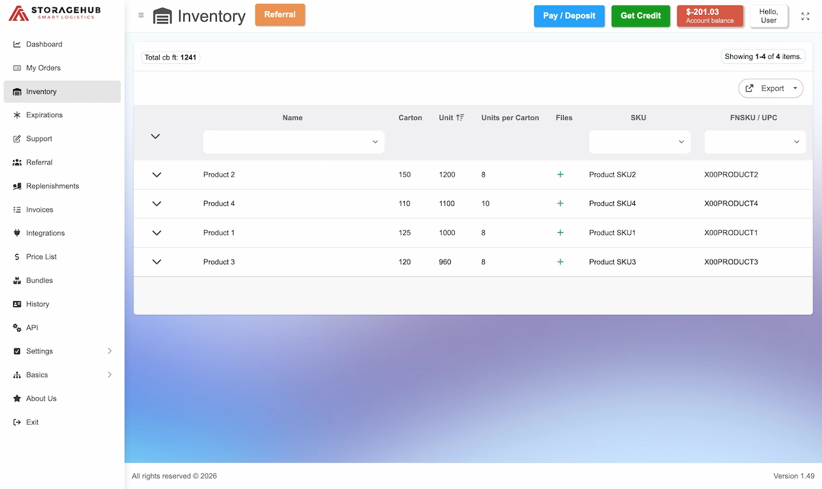
Task: Click Pay / Deposit button
Action: pyautogui.click(x=569, y=16)
